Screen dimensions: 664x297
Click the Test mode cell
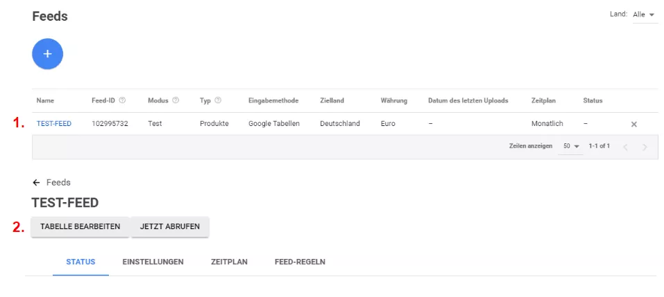155,124
